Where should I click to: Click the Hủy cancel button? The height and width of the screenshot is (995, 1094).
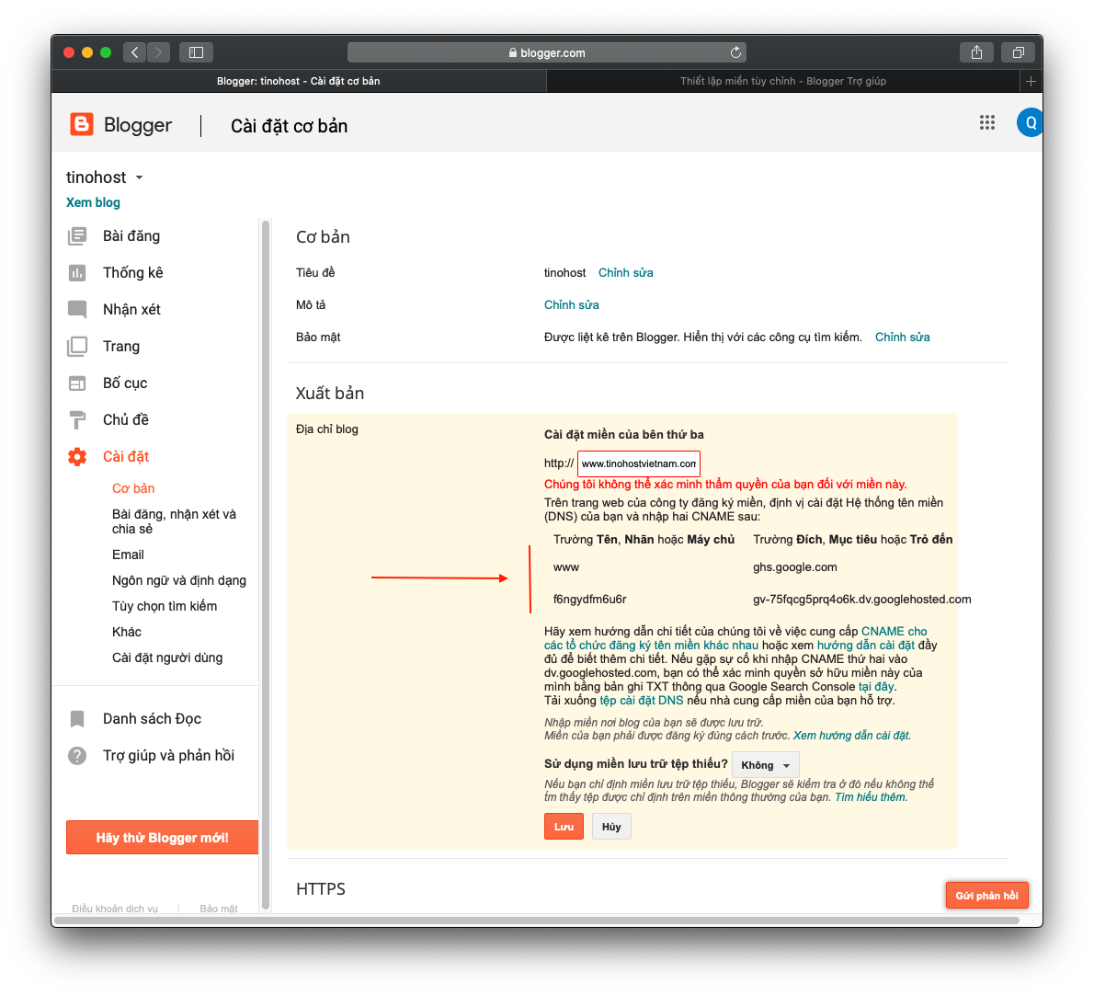pyautogui.click(x=611, y=827)
